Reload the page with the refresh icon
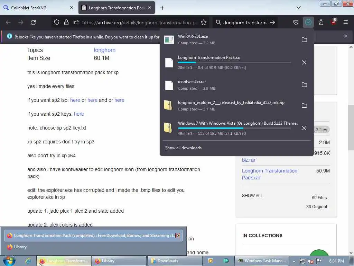Screen dimensions: 354x266 (x=33, y=23)
